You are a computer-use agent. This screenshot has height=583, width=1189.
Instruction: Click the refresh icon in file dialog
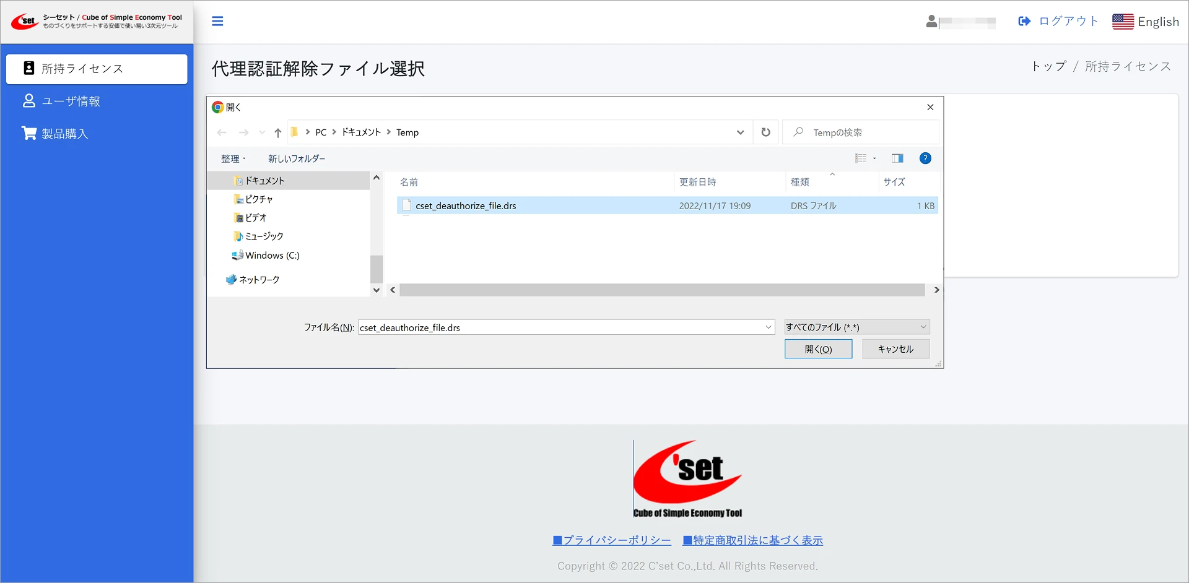click(765, 132)
